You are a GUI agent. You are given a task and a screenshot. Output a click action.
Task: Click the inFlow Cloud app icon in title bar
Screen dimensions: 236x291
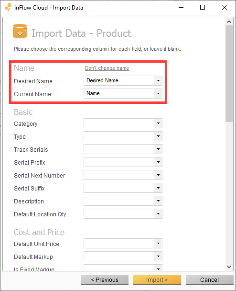pos(8,8)
